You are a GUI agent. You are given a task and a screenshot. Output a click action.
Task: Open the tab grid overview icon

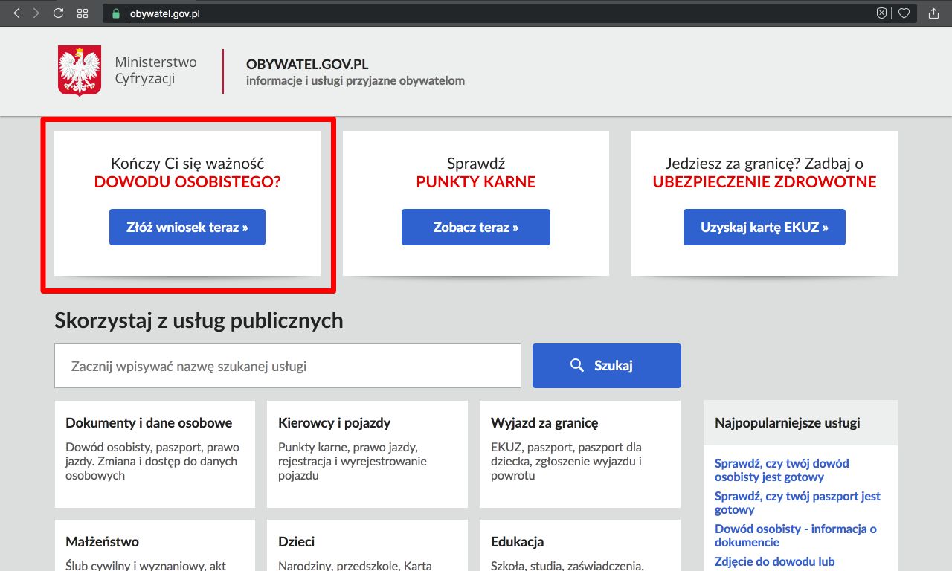[x=83, y=13]
